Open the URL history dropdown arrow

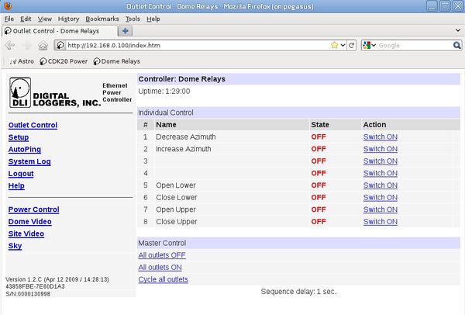[x=343, y=45]
